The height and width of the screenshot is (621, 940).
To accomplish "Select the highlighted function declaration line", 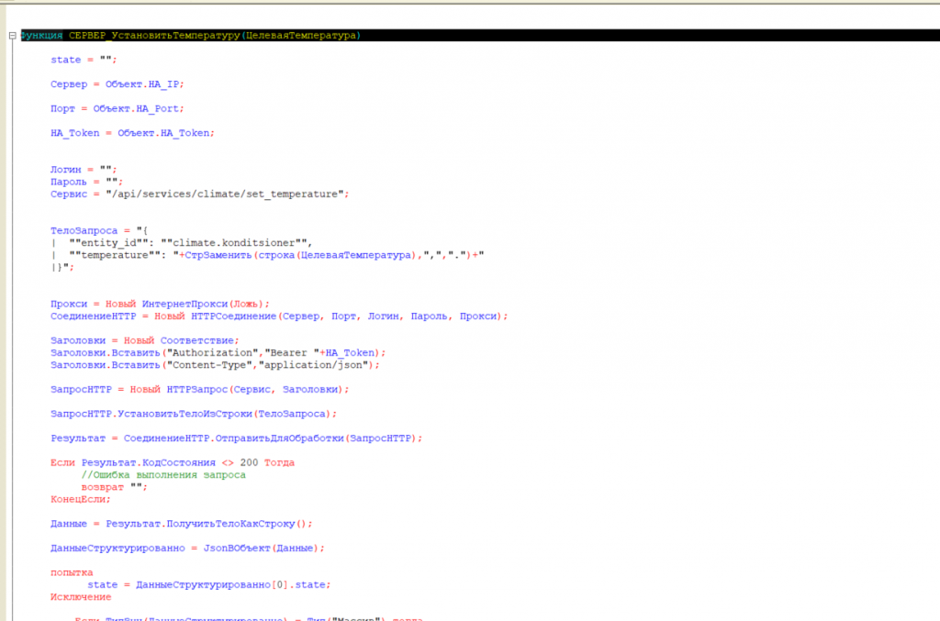I will 479,36.
